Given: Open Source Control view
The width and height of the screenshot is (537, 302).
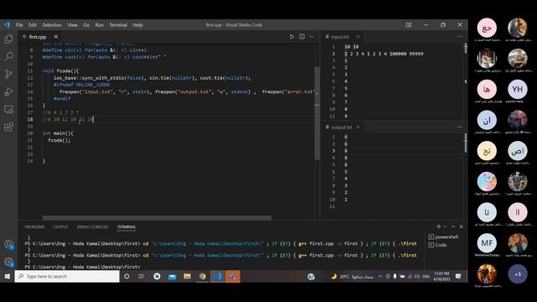Looking at the screenshot, I should point(8,74).
